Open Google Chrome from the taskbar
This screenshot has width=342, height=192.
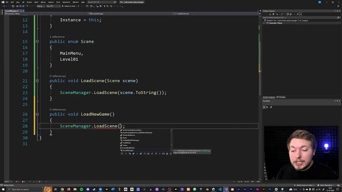[x=62, y=189]
